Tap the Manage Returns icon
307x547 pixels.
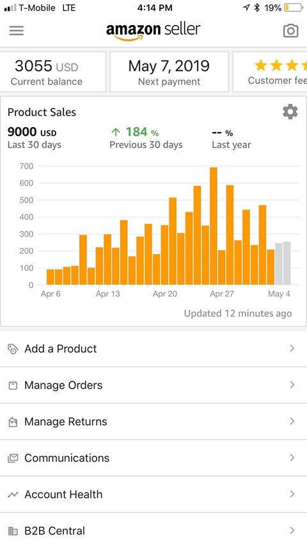pos(13,422)
